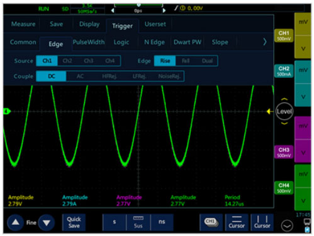This screenshot has height=236, width=314.
Task: Choose AC trigger coupling
Action: click(x=80, y=76)
